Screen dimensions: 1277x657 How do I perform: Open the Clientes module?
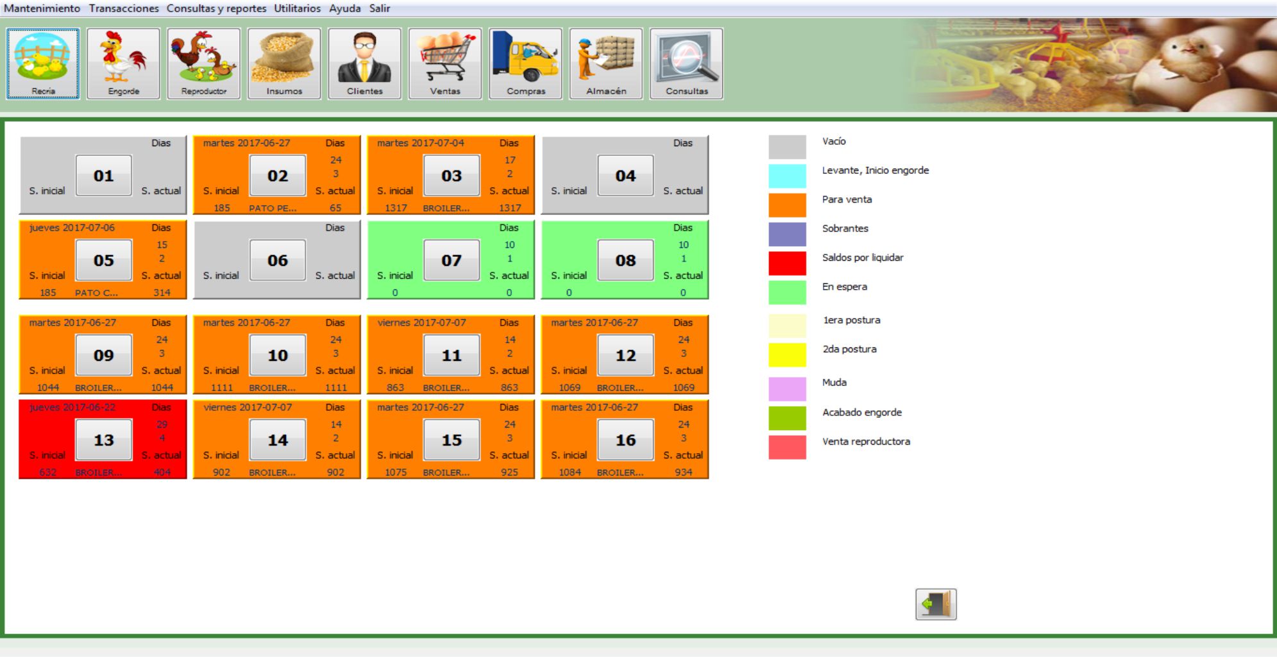pyautogui.click(x=364, y=63)
